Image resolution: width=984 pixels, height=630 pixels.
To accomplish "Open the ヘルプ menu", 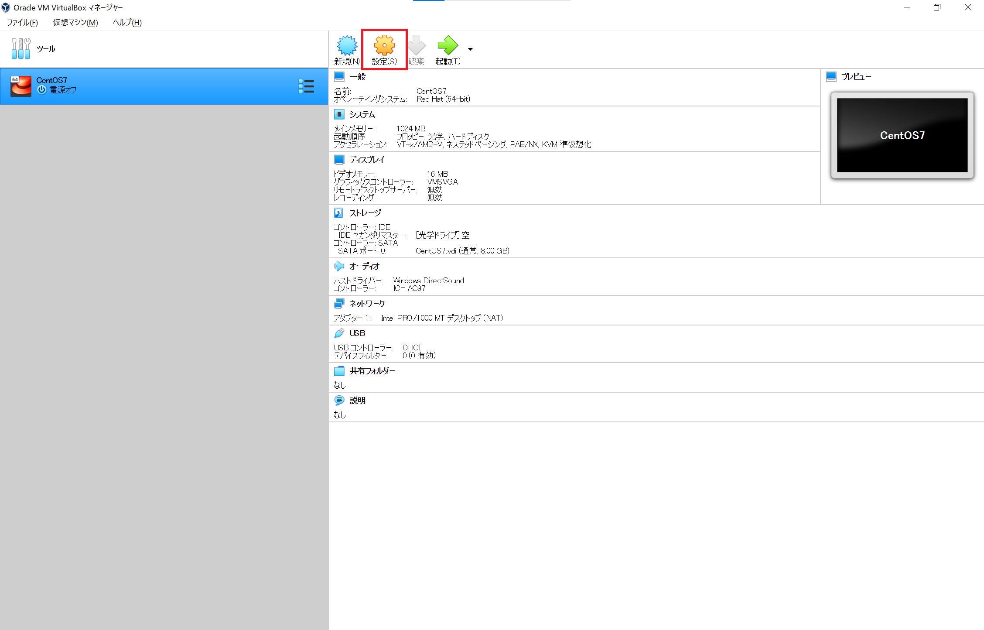I will tap(126, 22).
